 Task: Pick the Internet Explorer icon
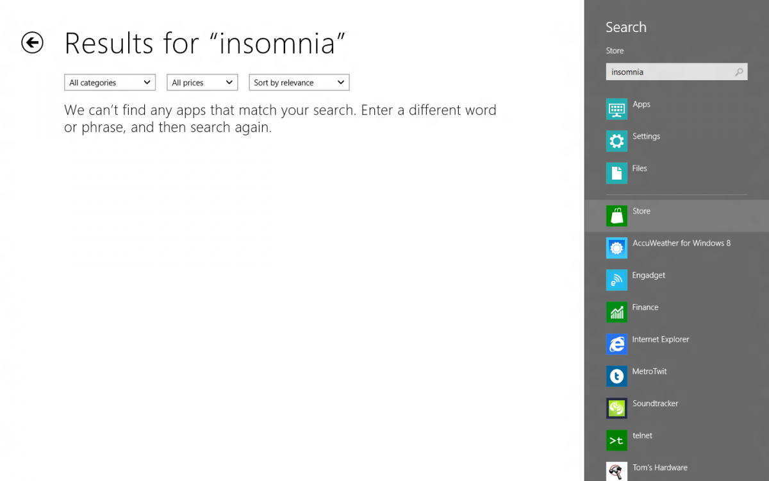(616, 344)
